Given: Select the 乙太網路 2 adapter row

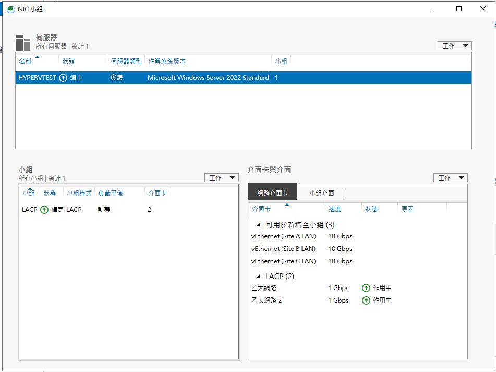Looking at the screenshot, I should click(357, 300).
